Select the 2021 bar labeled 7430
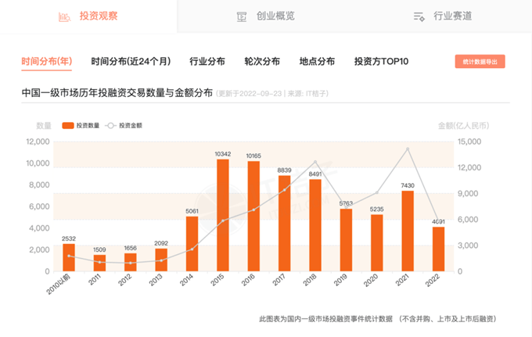The image size is (532, 337). [407, 231]
